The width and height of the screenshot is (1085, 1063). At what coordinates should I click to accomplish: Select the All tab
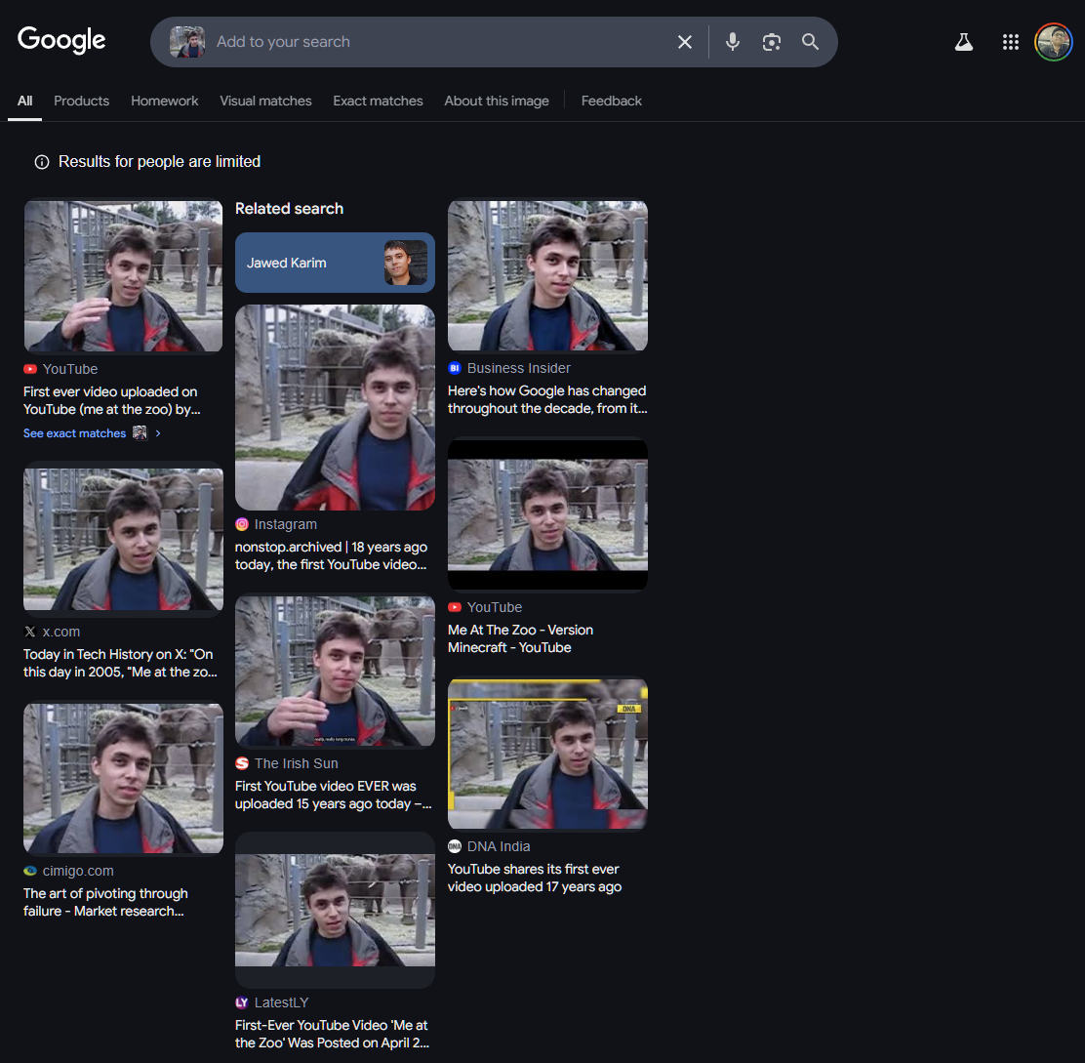coord(25,102)
